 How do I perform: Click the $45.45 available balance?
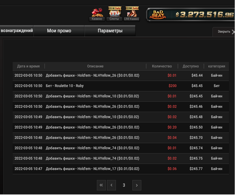(197, 86)
